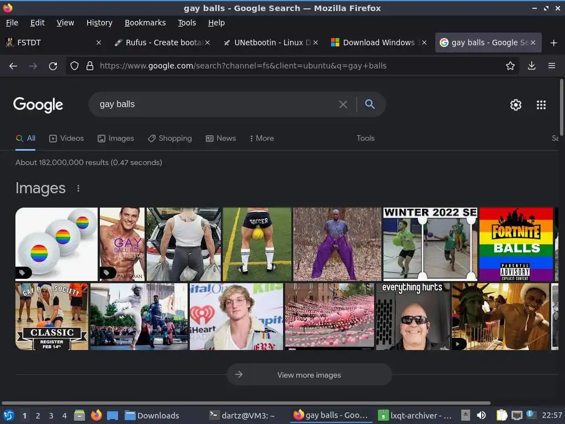Select the Videos search filter
Viewport: 565px width, 424px height.
coord(66,139)
